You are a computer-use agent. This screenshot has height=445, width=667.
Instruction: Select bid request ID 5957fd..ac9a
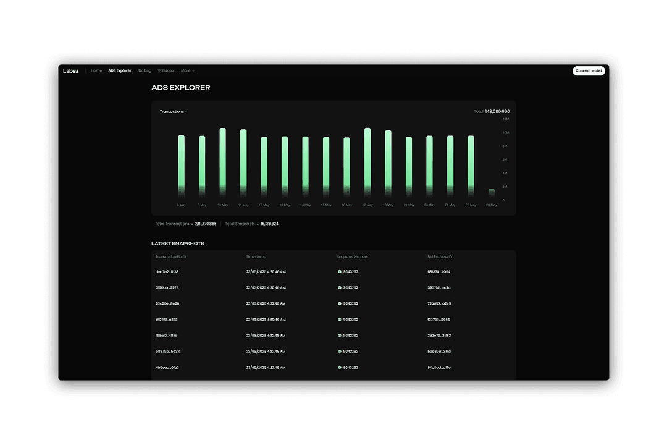pyautogui.click(x=439, y=288)
